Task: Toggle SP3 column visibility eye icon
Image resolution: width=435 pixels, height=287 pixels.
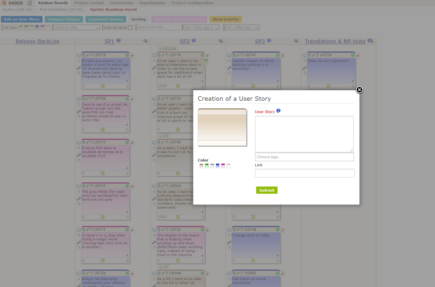Action: tap(296, 41)
